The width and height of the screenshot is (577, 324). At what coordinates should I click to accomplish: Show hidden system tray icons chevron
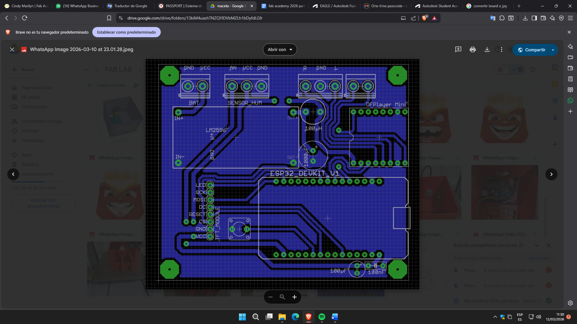pyautogui.click(x=495, y=317)
